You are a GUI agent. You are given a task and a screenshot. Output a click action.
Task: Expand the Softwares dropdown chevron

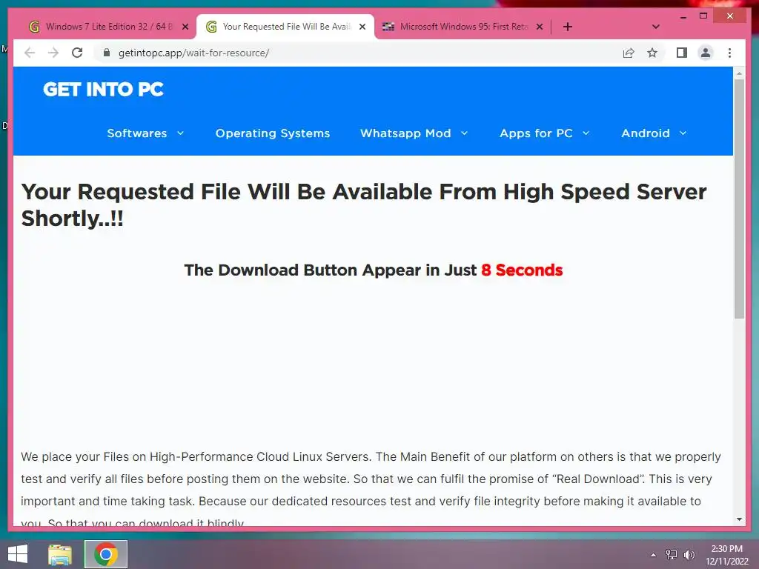point(181,133)
